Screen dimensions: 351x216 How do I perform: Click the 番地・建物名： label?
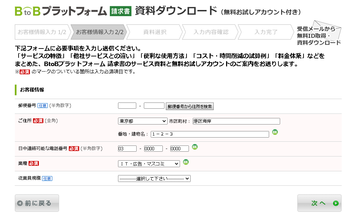pos(133,134)
